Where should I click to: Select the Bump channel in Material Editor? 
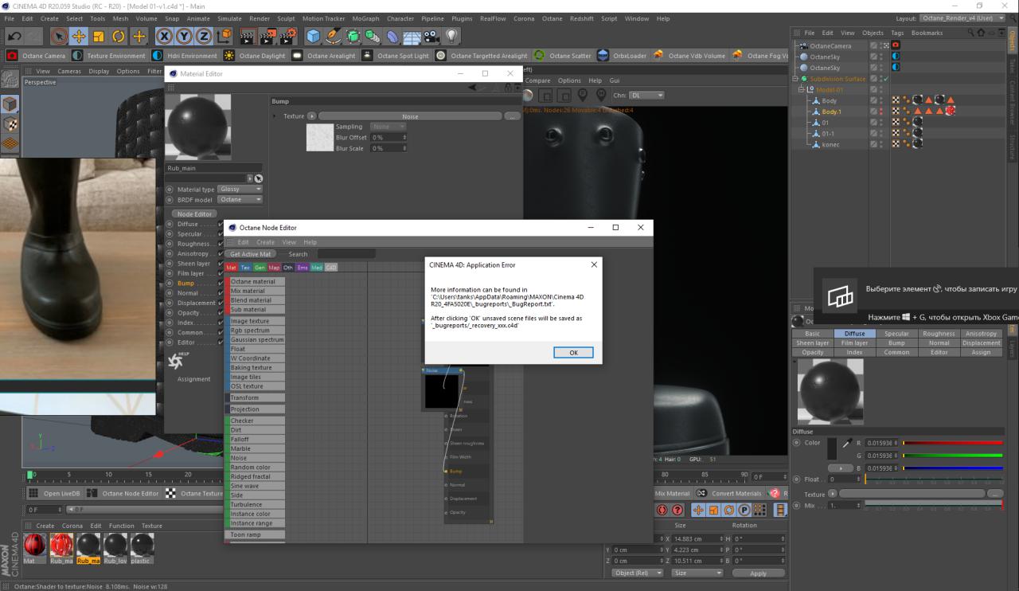[185, 284]
